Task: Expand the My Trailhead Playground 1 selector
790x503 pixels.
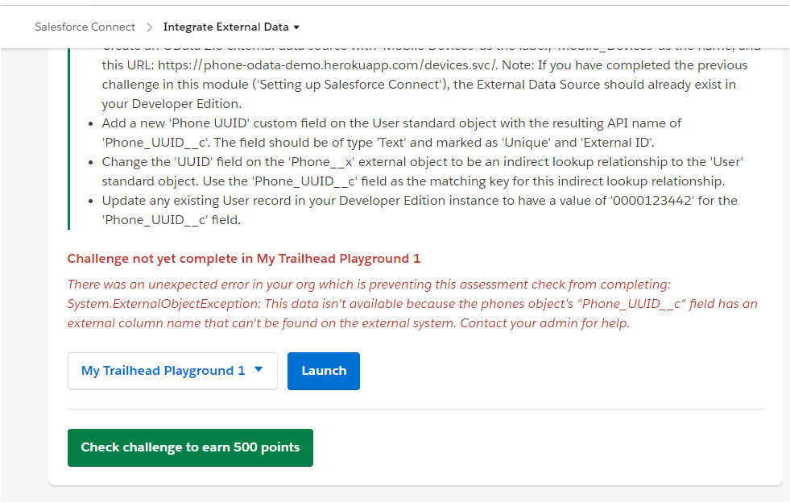Action: pos(172,371)
